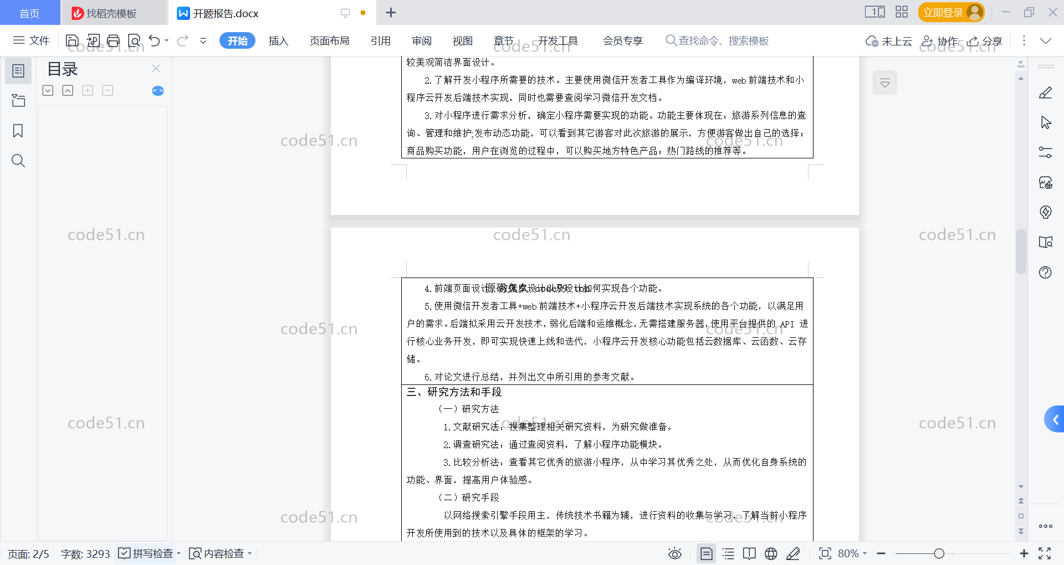
Task: Switch to page layout view
Action: [x=706, y=553]
